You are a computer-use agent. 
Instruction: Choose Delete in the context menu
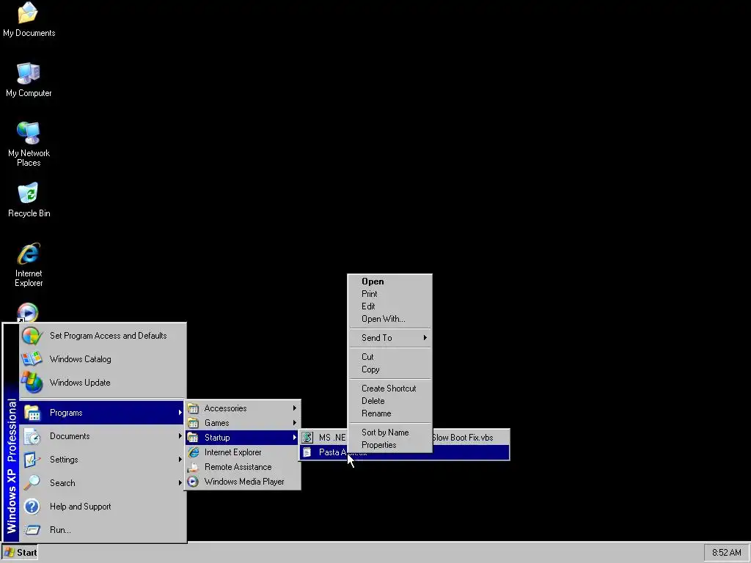click(x=390, y=401)
